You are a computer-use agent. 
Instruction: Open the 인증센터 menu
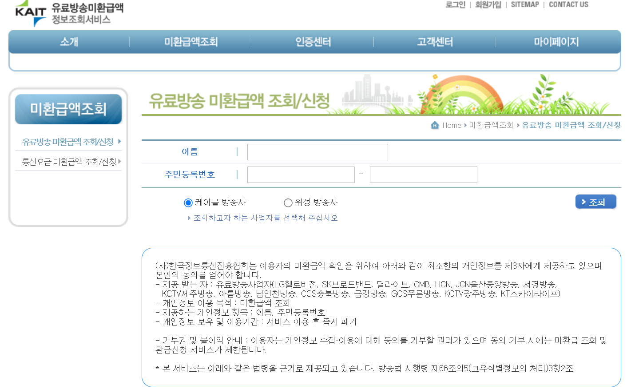(x=313, y=42)
